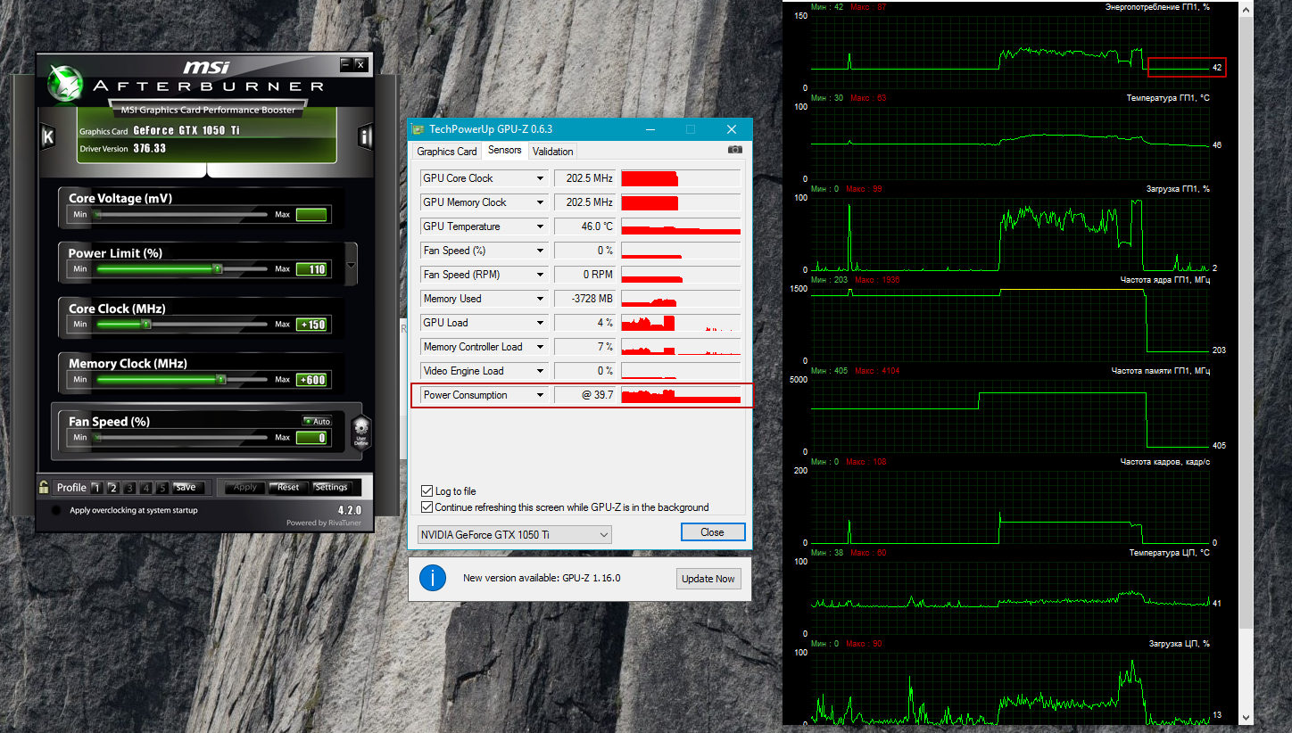Click the 'Частота кадров, кадр/с' graph title
Viewport: 1292px width, 733px height.
click(x=1164, y=462)
